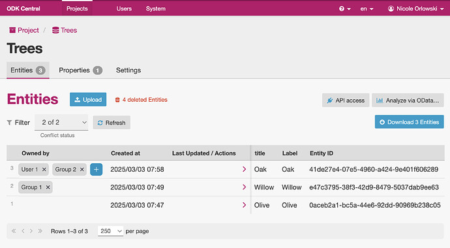The height and width of the screenshot is (248, 450).
Task: Open Olive entity details chevron
Action: coord(244,205)
